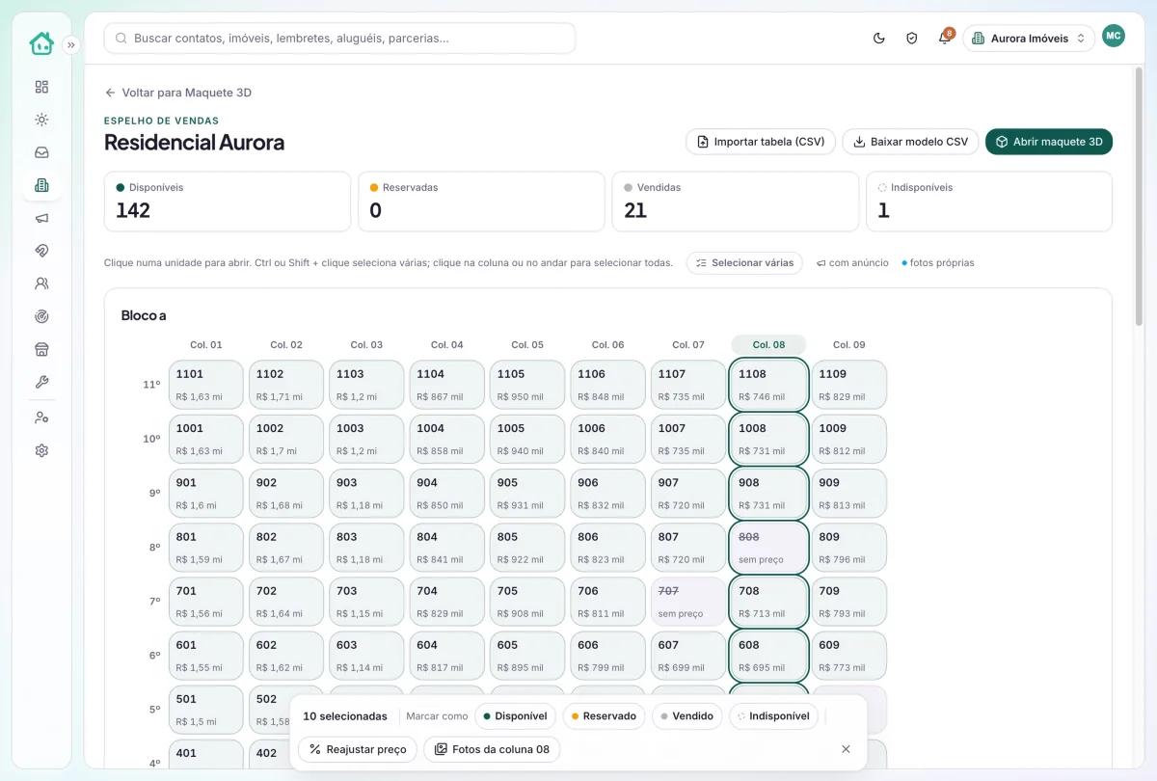Toggle dark mode with the moon icon
The width and height of the screenshot is (1157, 781).
point(878,39)
